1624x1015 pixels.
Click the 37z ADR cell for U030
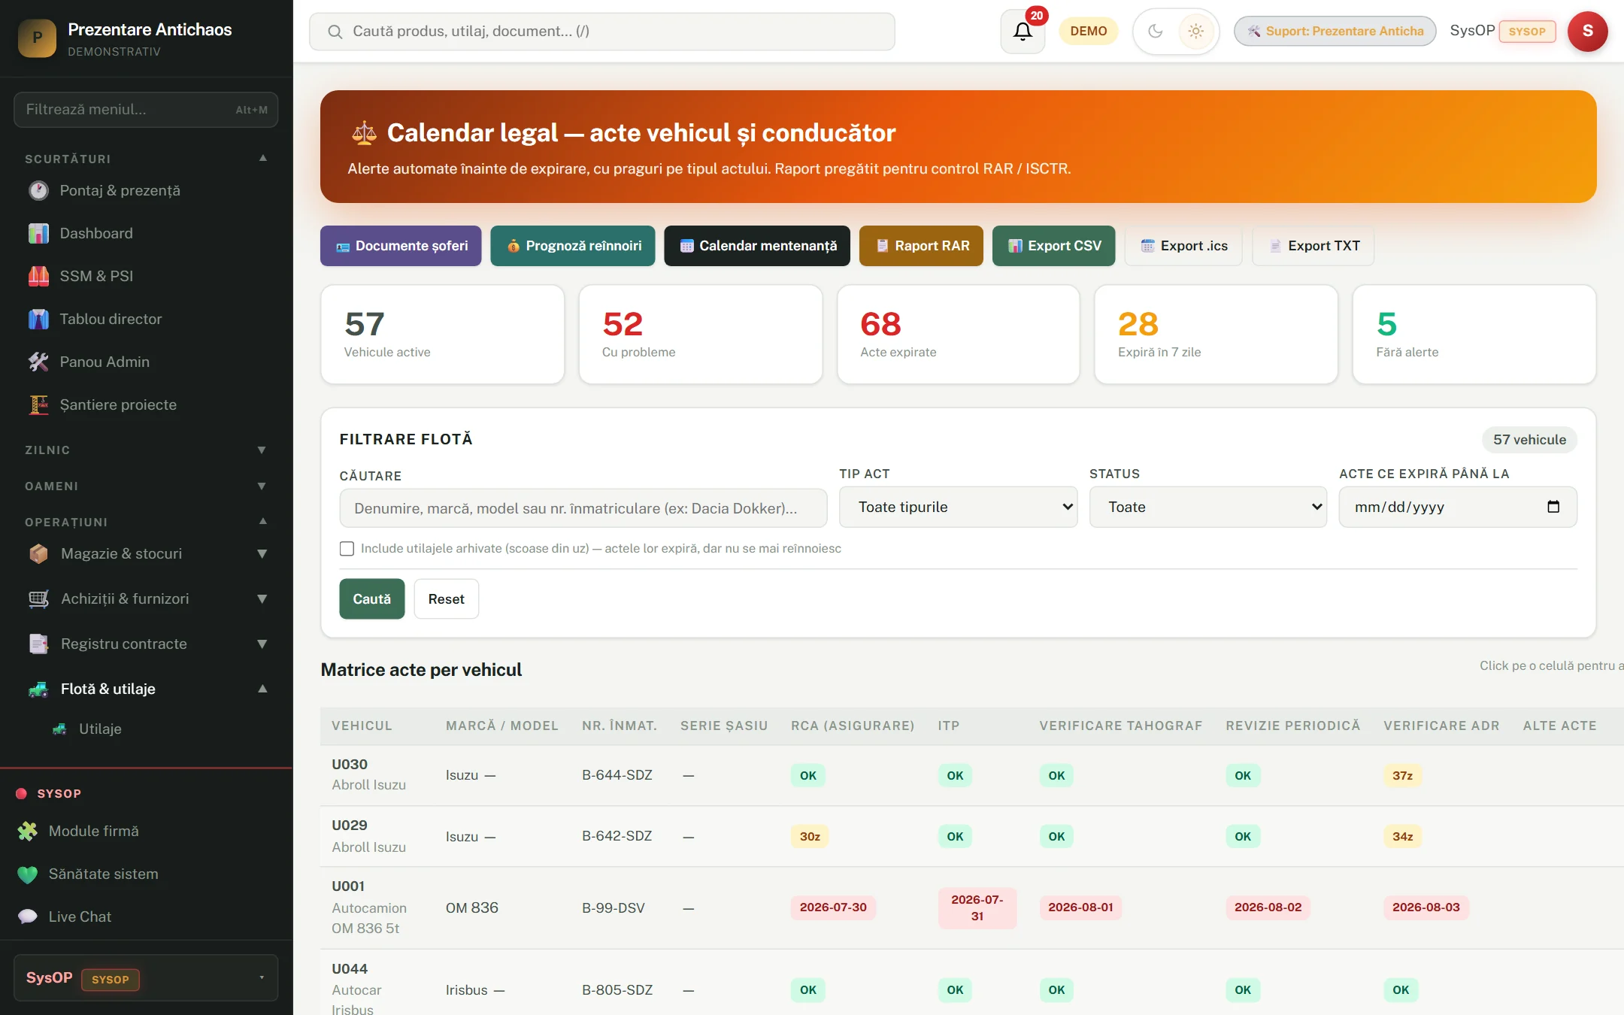tap(1402, 776)
